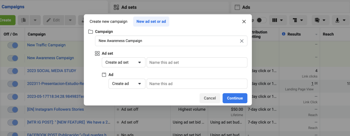
Task: Open the reports icon menu
Action: pos(320,20)
